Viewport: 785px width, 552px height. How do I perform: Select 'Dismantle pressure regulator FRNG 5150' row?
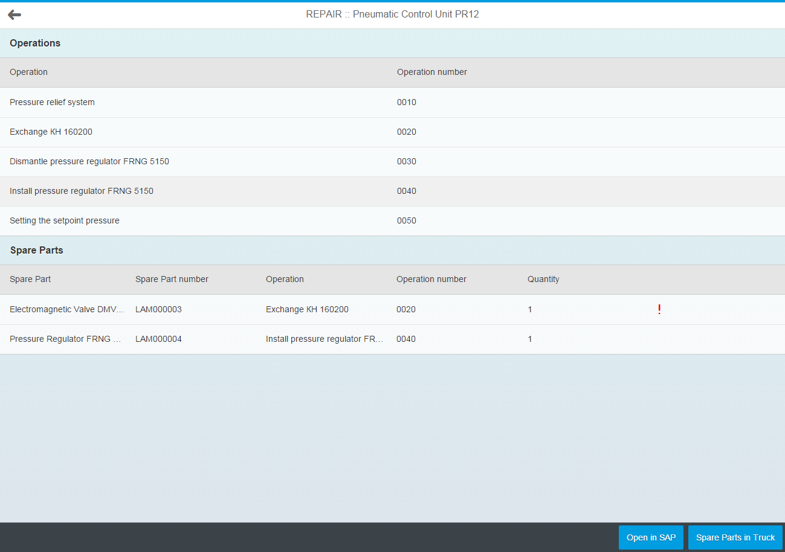(392, 161)
